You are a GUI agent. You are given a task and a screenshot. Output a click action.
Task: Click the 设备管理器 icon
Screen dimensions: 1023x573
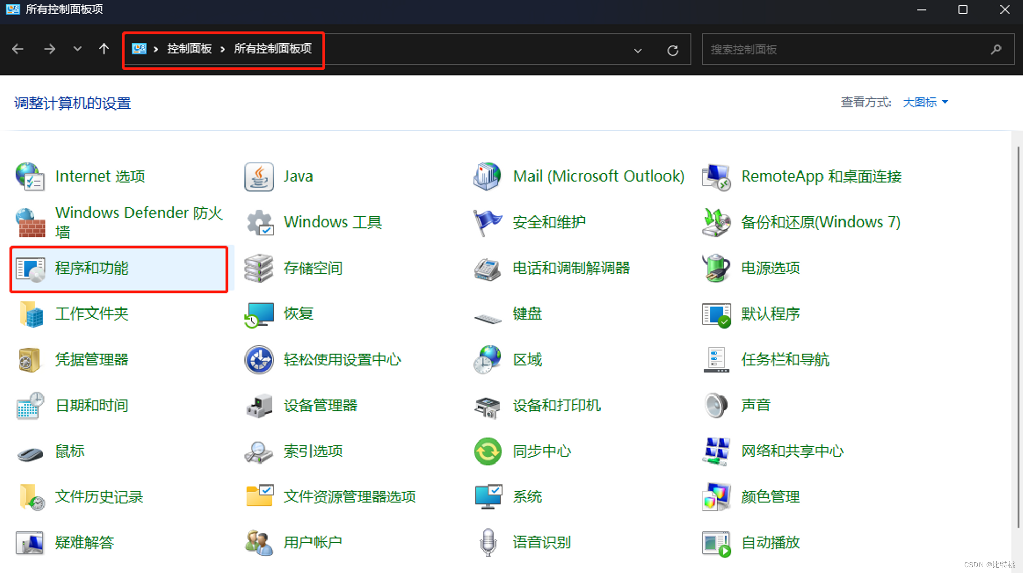[259, 406]
